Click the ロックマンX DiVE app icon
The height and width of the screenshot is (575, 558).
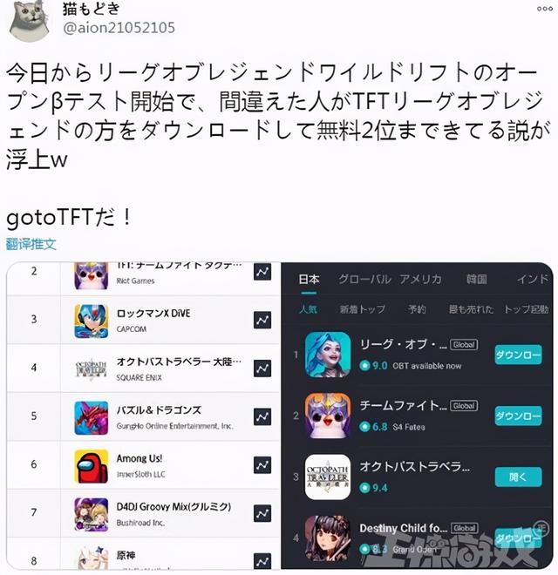(91, 321)
